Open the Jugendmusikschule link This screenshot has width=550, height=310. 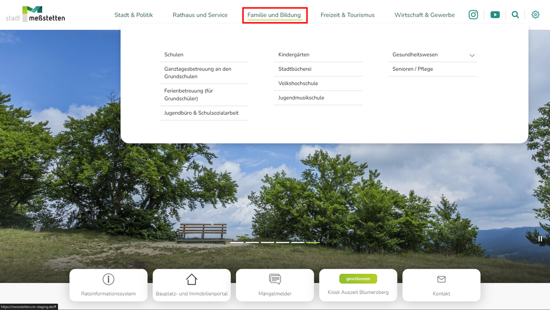click(318, 98)
